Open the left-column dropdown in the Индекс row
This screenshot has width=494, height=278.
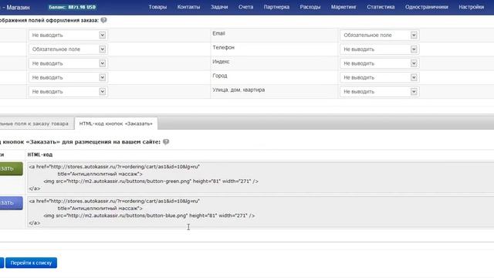68,63
